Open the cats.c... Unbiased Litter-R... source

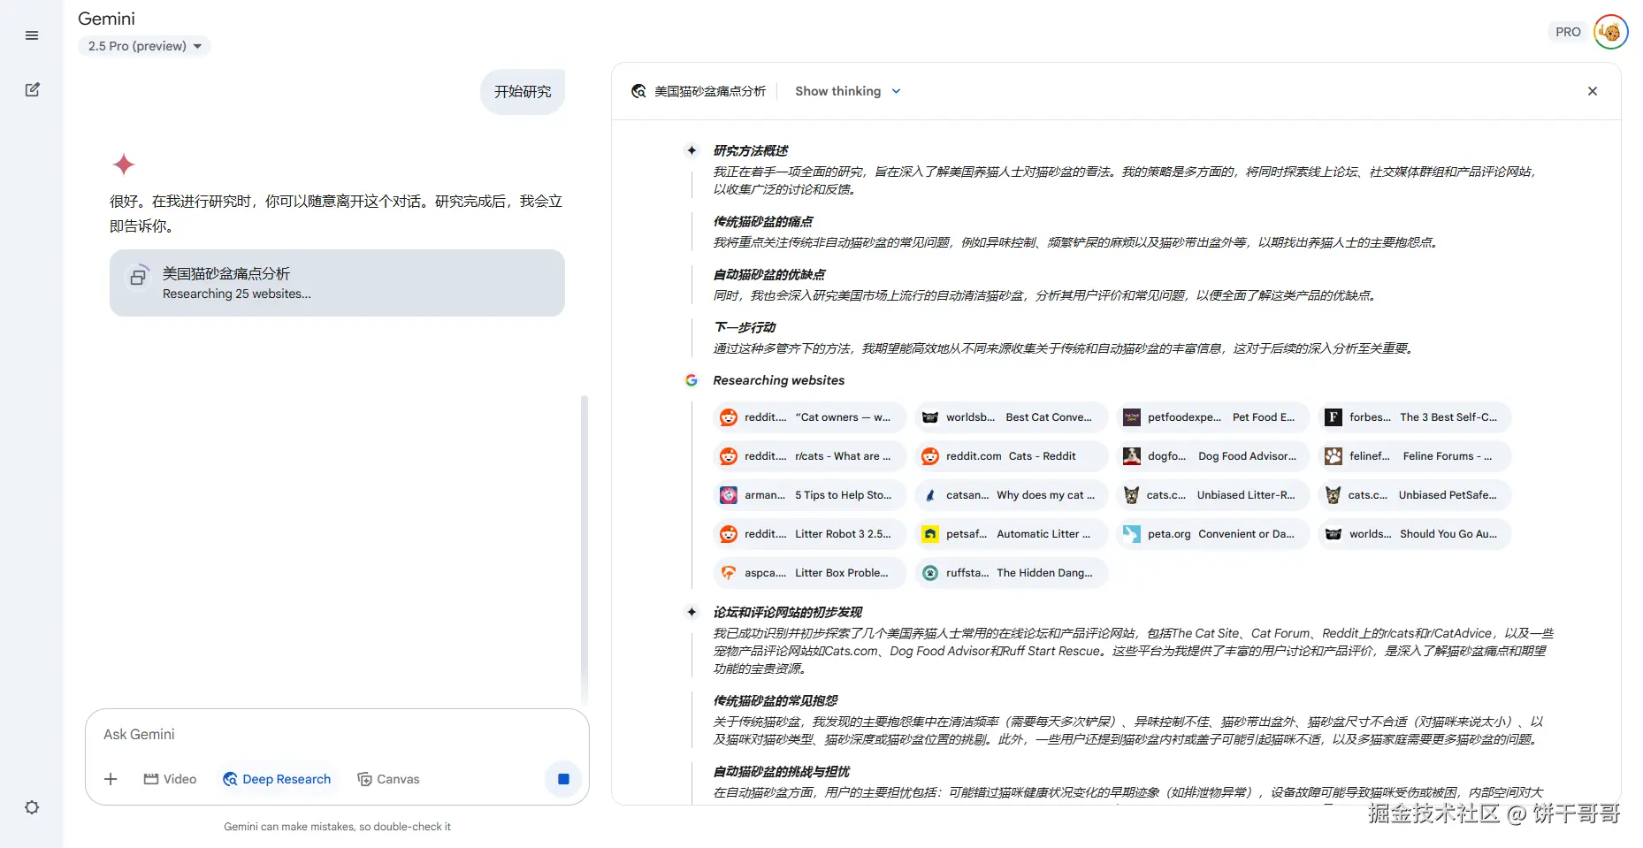click(x=1212, y=495)
